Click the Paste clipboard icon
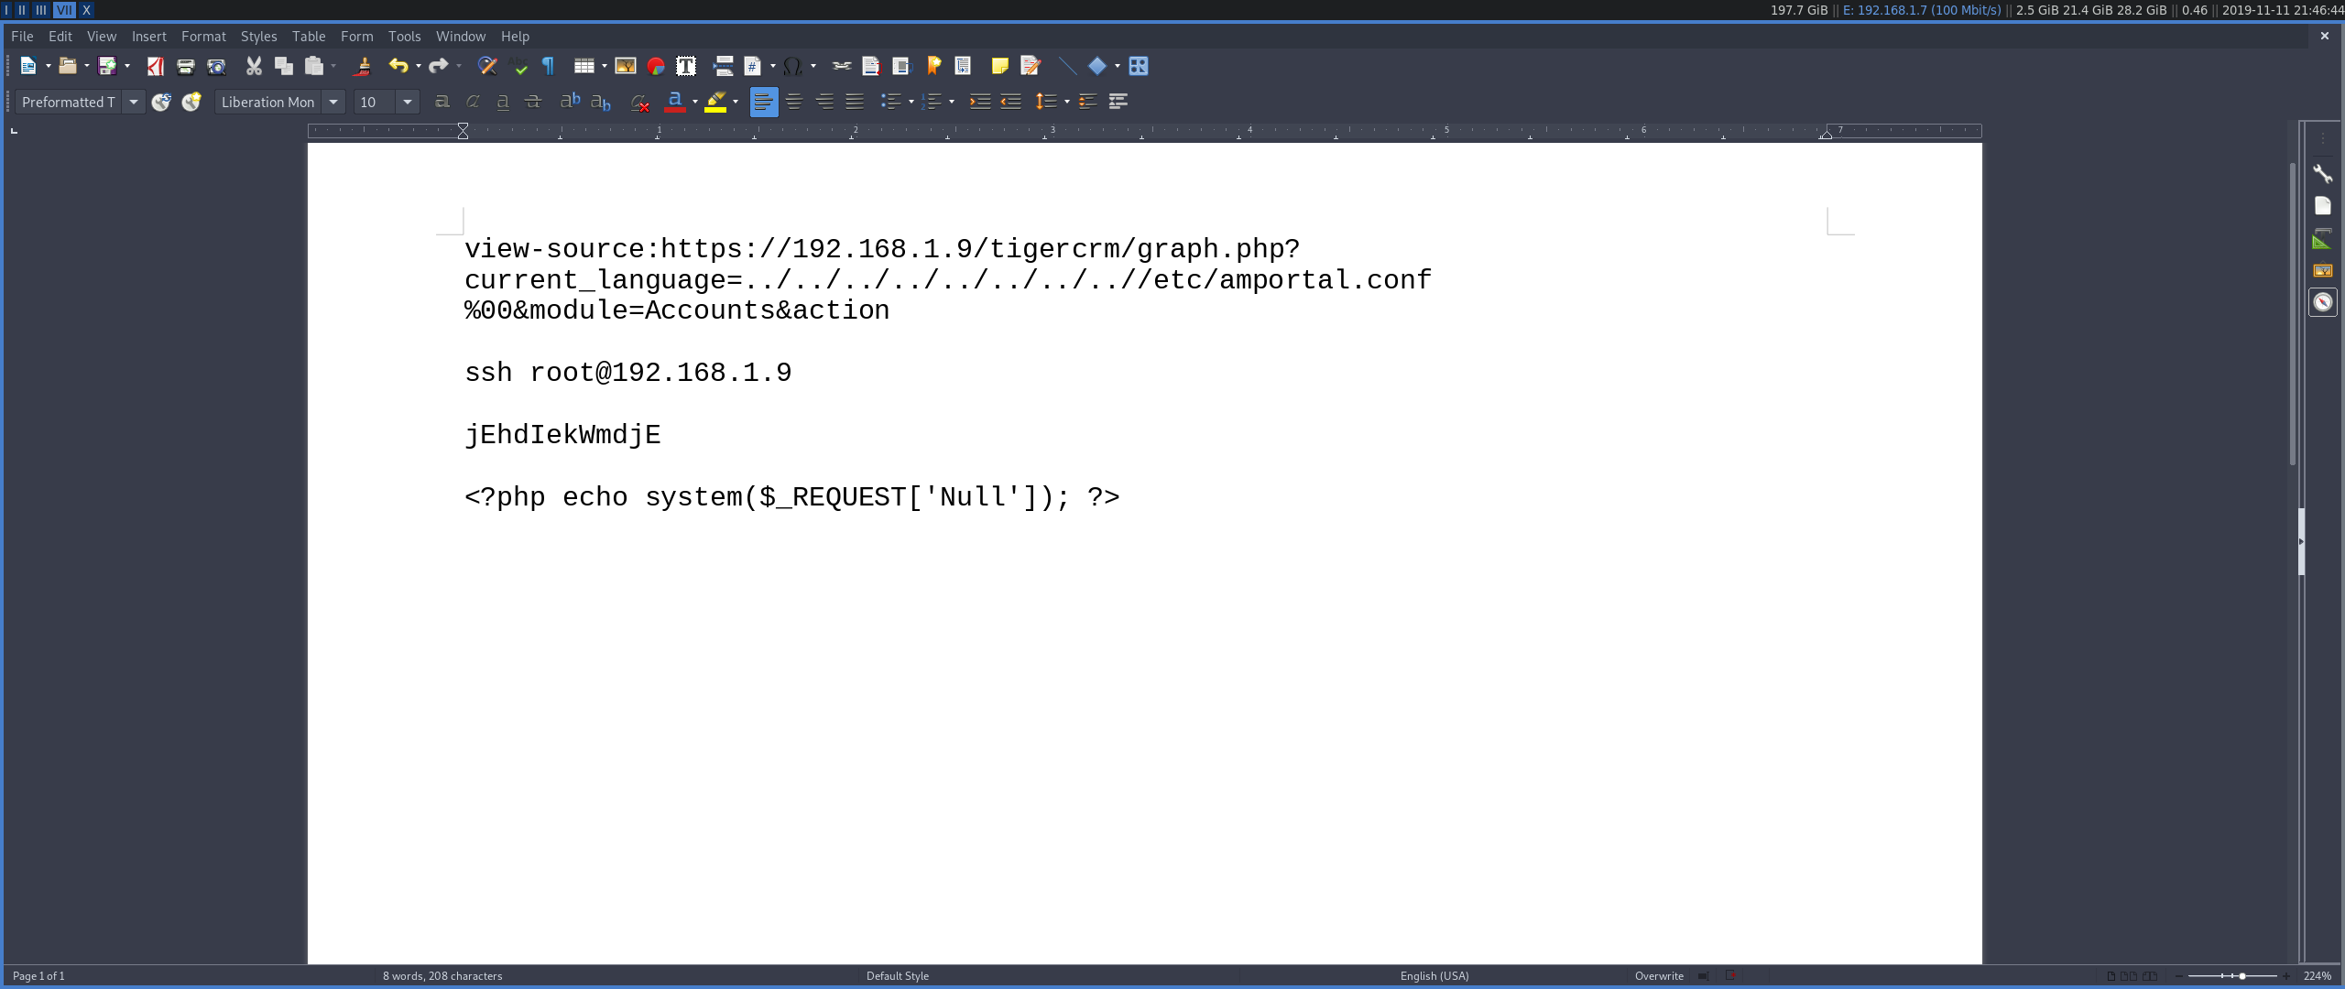This screenshot has height=989, width=2345. (314, 66)
